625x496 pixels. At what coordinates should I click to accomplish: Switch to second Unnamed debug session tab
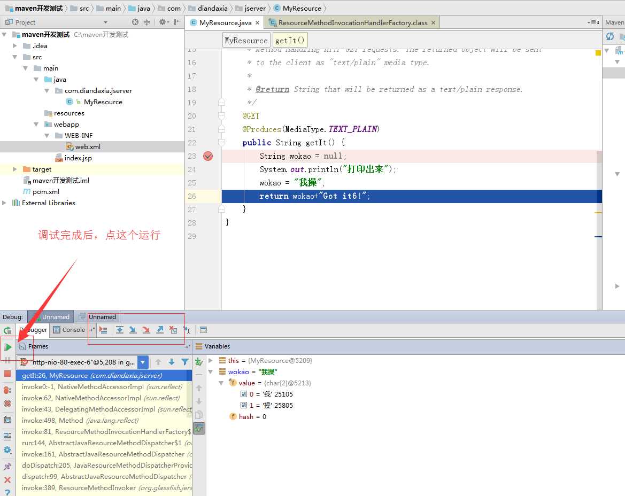pyautogui.click(x=98, y=317)
